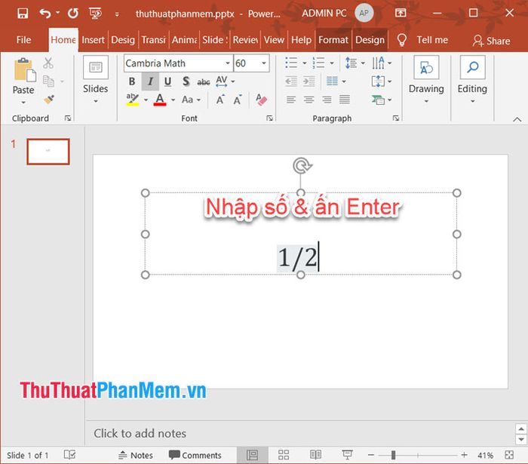Open Slide Sorter view from status bar
Image resolution: width=528 pixels, height=464 pixels.
click(x=284, y=455)
